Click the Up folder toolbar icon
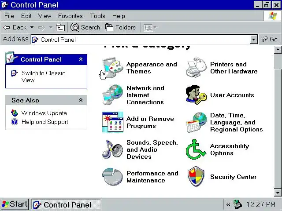The width and height of the screenshot is (282, 211). 60,28
